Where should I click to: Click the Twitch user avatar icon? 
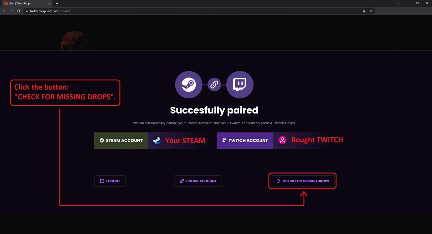pos(282,140)
